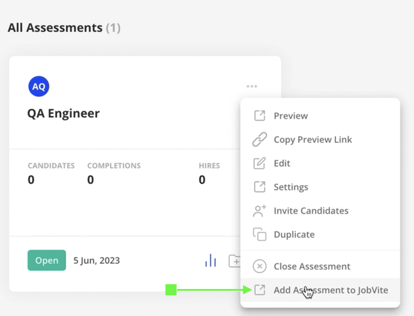This screenshot has width=414, height=316.
Task: Select Add Assessment to JobVite
Action: [x=320, y=290]
